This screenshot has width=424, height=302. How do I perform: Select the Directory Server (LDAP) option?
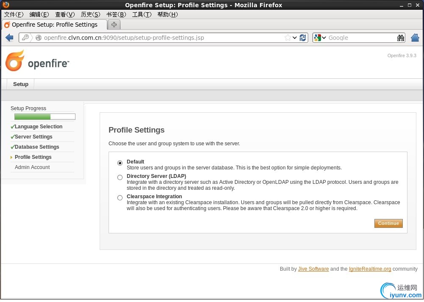pos(120,177)
